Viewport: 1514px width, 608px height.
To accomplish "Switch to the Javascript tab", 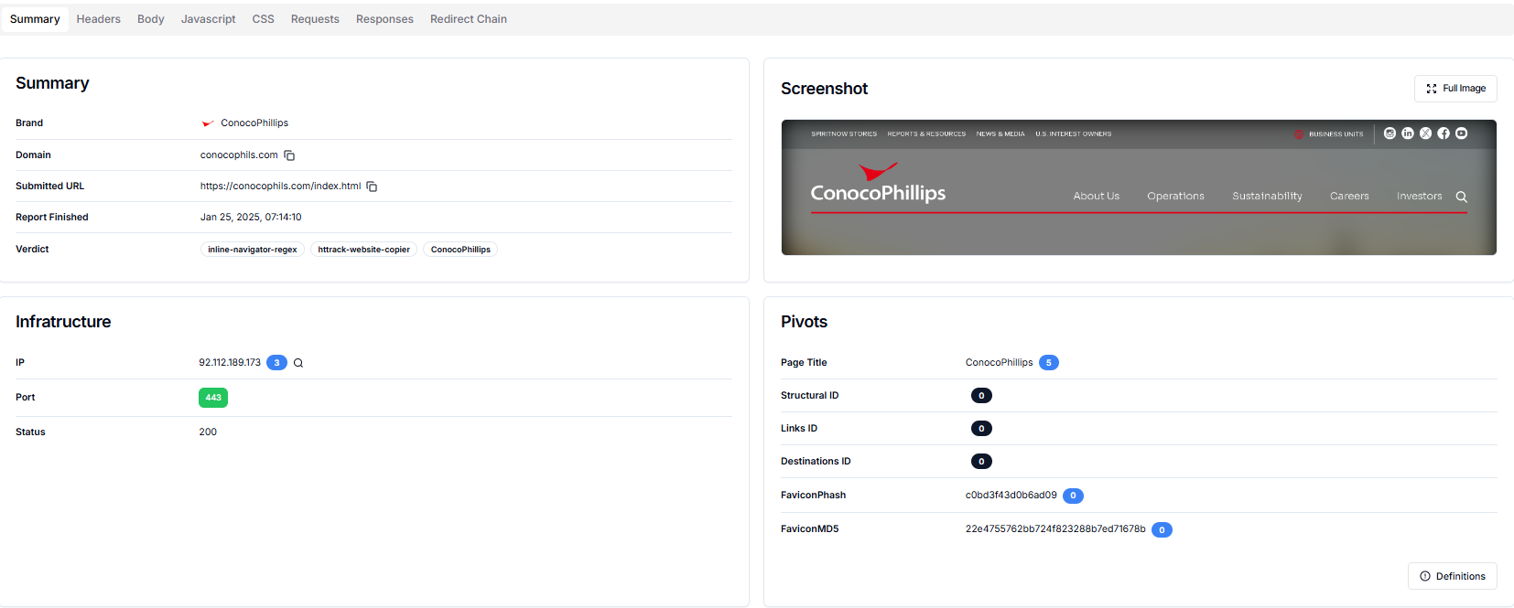I will click(208, 19).
